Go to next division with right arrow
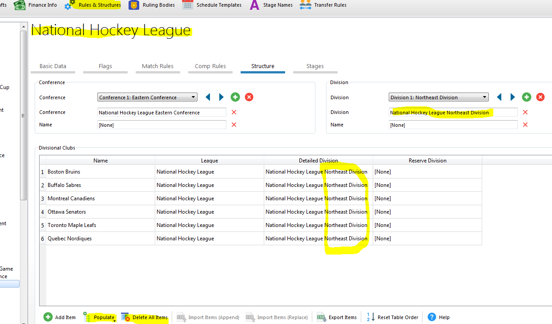This screenshot has width=552, height=324. pyautogui.click(x=512, y=97)
